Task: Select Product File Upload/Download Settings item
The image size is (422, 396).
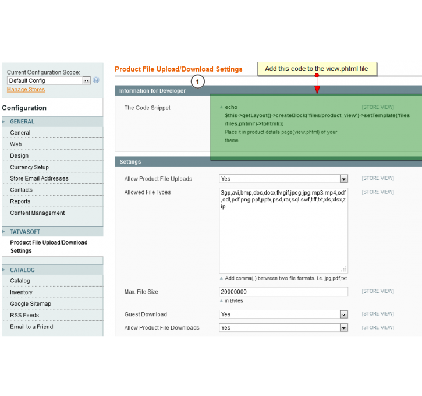Action: pos(49,246)
